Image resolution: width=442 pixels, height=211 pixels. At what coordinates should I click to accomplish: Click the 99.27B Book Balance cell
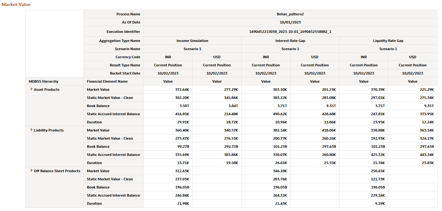click(168, 147)
